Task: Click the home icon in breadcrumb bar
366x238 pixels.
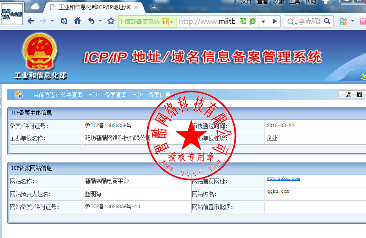Action: pos(19,95)
